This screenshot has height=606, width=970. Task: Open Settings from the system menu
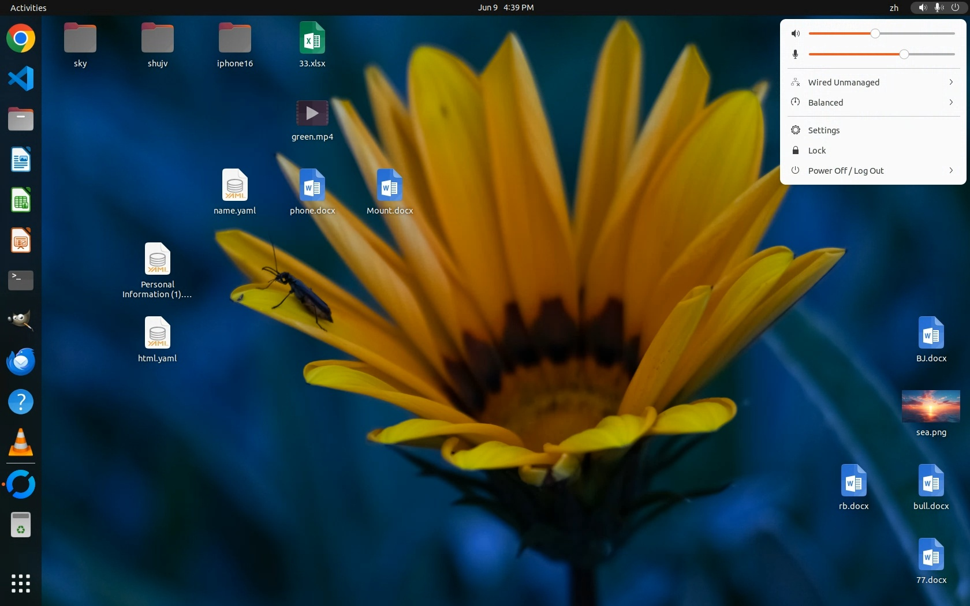pos(823,130)
